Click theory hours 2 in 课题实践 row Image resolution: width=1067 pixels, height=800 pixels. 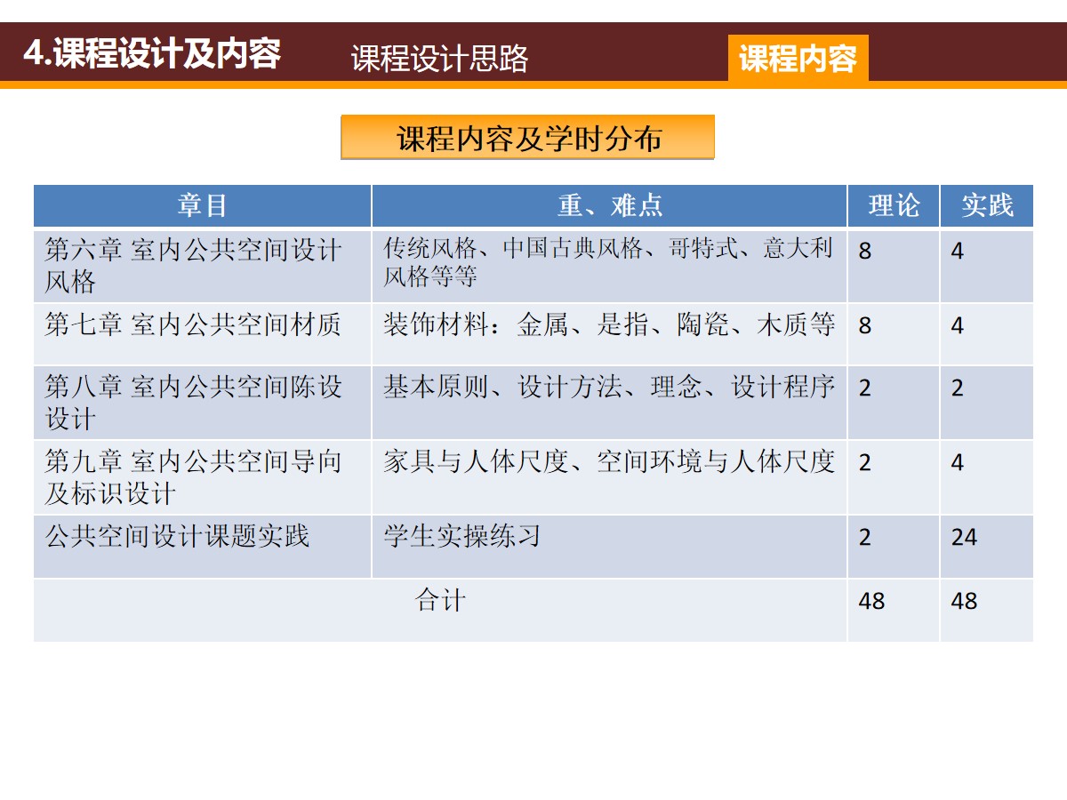865,538
